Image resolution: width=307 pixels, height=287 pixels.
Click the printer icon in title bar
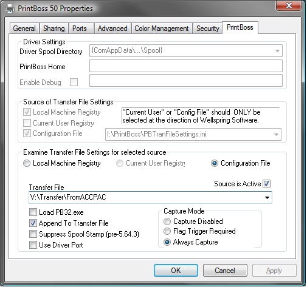point(10,8)
